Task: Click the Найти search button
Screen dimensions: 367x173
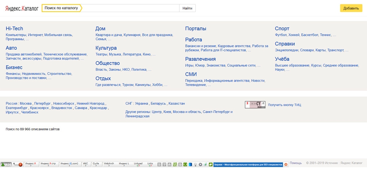Action: coord(188,8)
